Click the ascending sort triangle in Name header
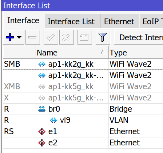 (x=103, y=52)
